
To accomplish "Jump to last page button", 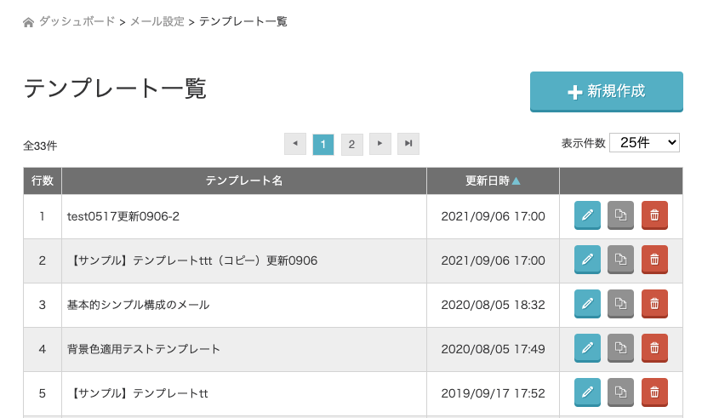I will pyautogui.click(x=408, y=144).
